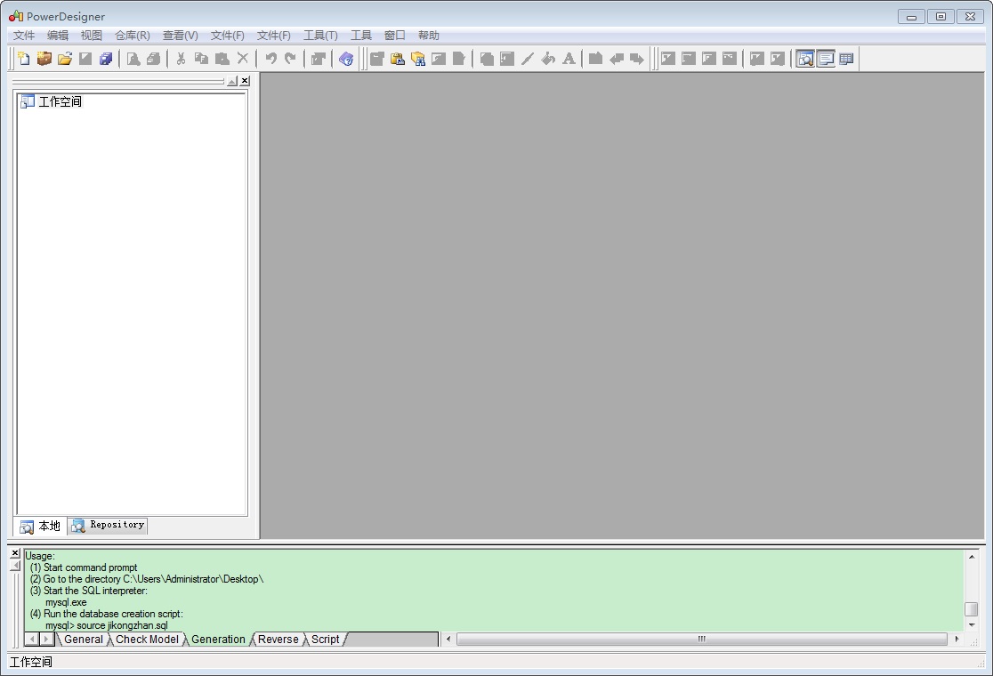Screen dimensions: 993x676
Task: Click the "Usage:" line in output
Action: pos(40,556)
